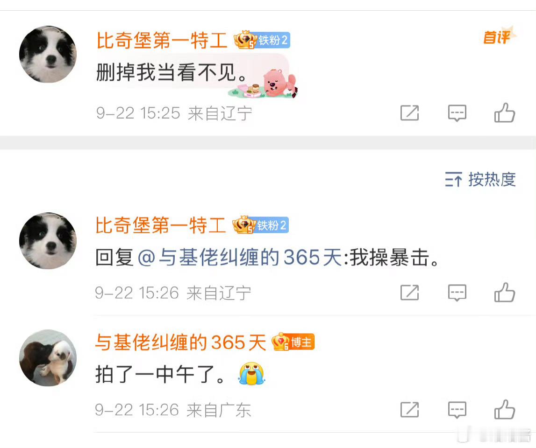Screen dimensions: 536x448
Task: Share the 删掉我当看不见 comment
Action: click(x=409, y=113)
